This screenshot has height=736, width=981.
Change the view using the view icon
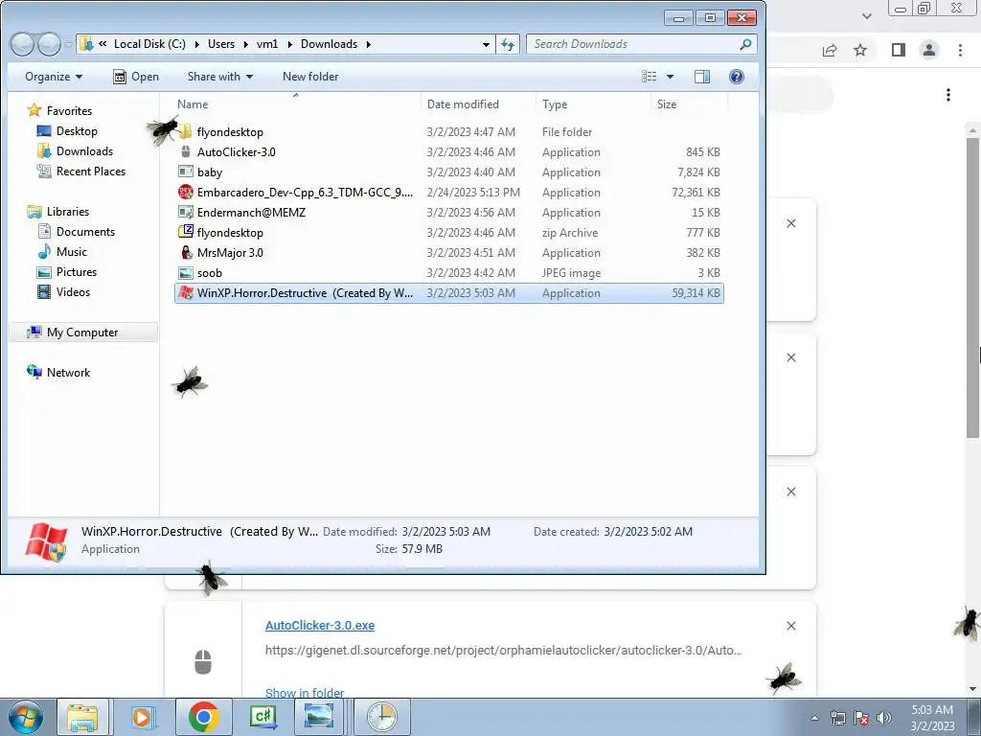click(650, 77)
